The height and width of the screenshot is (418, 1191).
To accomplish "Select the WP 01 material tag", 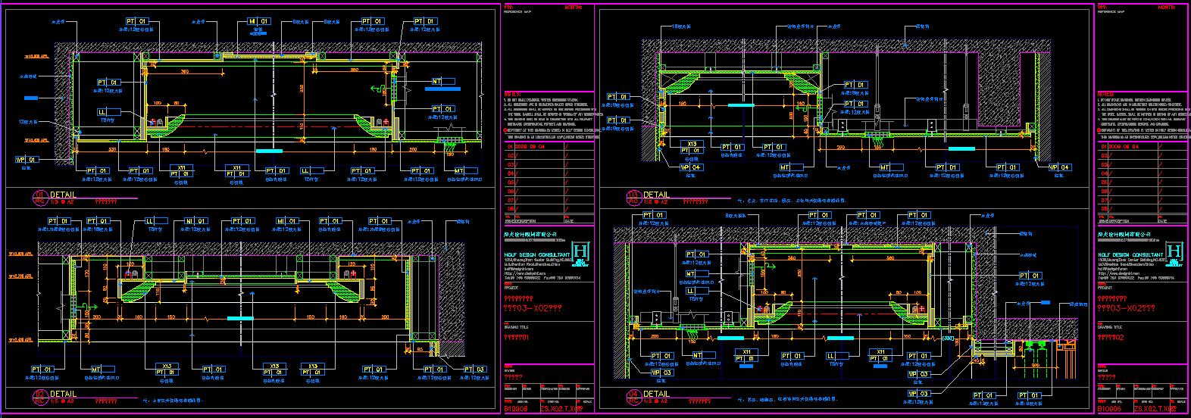I will 27,160.
